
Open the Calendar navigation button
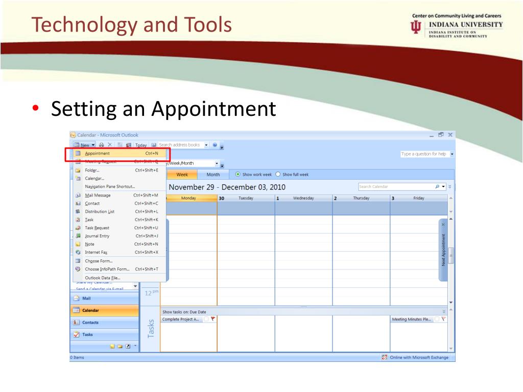(104, 310)
